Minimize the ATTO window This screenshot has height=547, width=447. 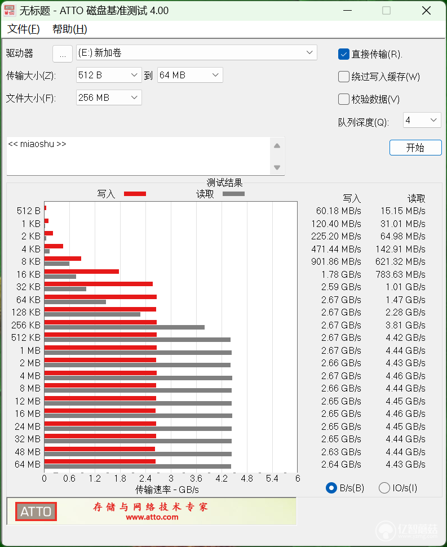pos(348,11)
